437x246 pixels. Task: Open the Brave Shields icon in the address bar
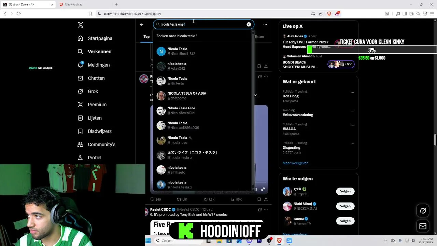pyautogui.click(x=329, y=14)
